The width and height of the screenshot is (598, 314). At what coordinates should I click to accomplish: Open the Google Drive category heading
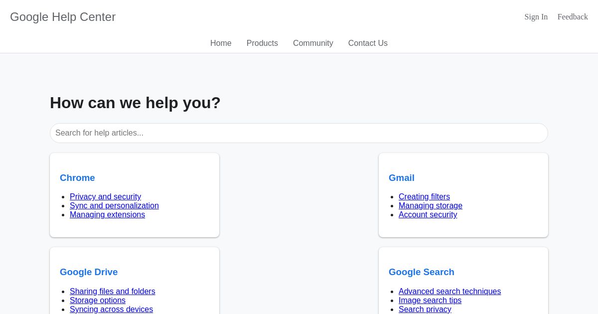tap(89, 272)
